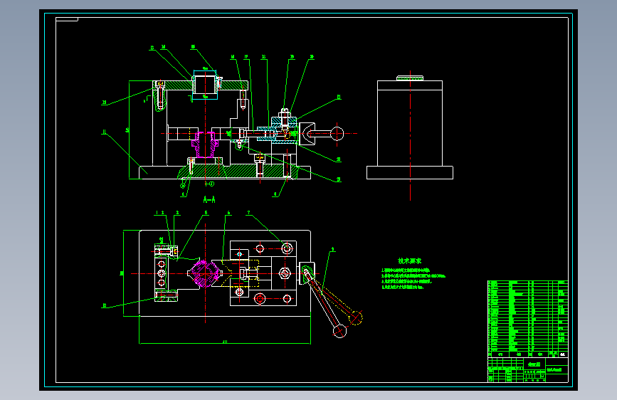Click the balloon number 9 near the handle

point(332,249)
